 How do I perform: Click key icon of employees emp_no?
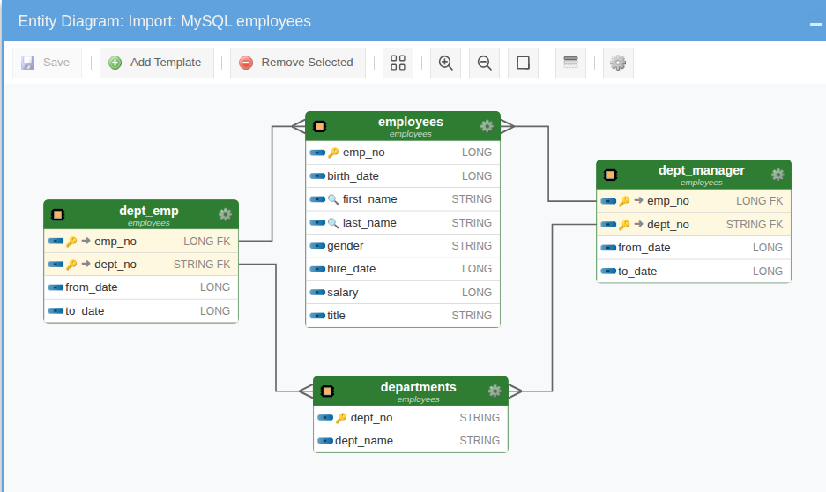coord(333,153)
